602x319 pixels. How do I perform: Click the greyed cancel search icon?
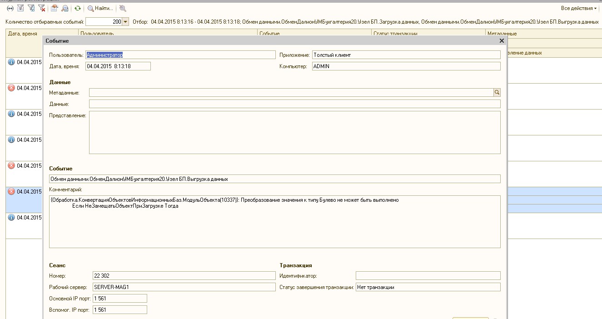click(123, 8)
